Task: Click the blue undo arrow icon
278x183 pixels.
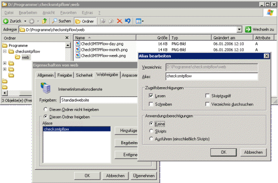Action: pos(128,21)
